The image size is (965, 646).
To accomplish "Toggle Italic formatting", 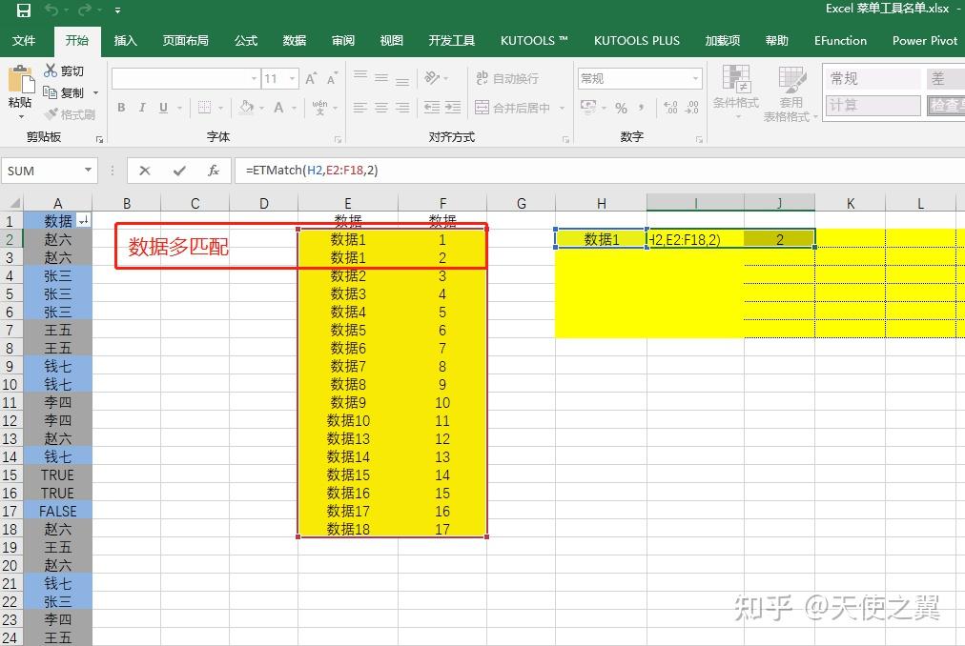I will point(142,108).
